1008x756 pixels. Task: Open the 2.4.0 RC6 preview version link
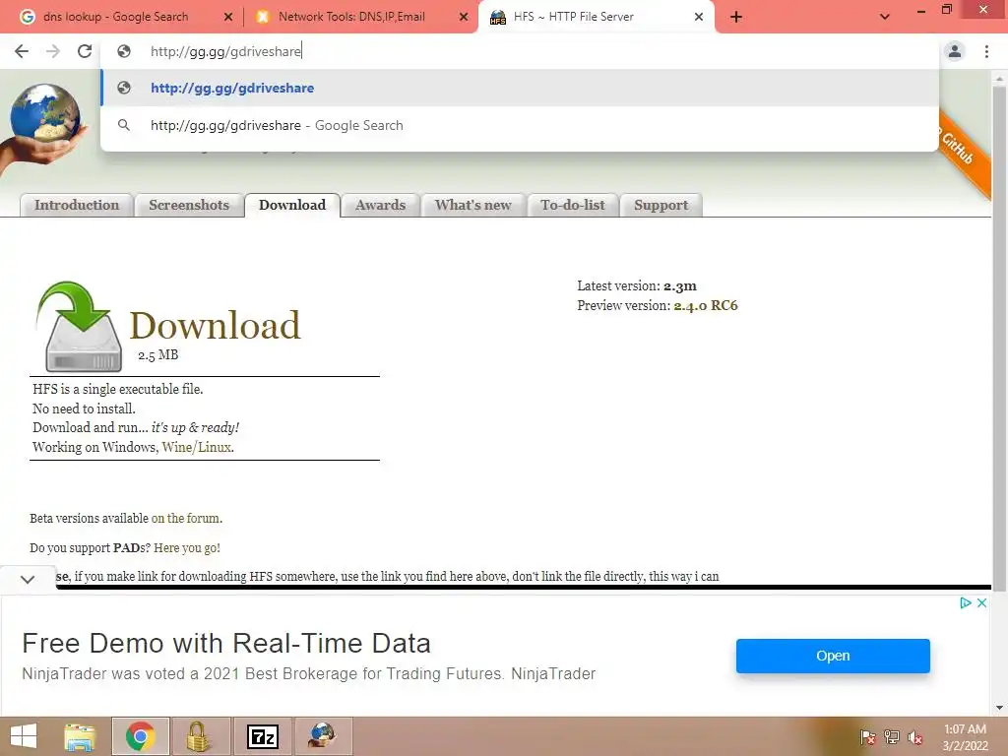coord(706,305)
